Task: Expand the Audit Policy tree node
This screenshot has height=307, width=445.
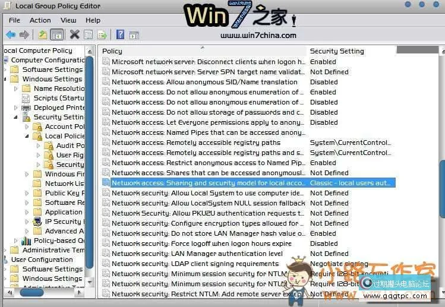Action: point(39,145)
